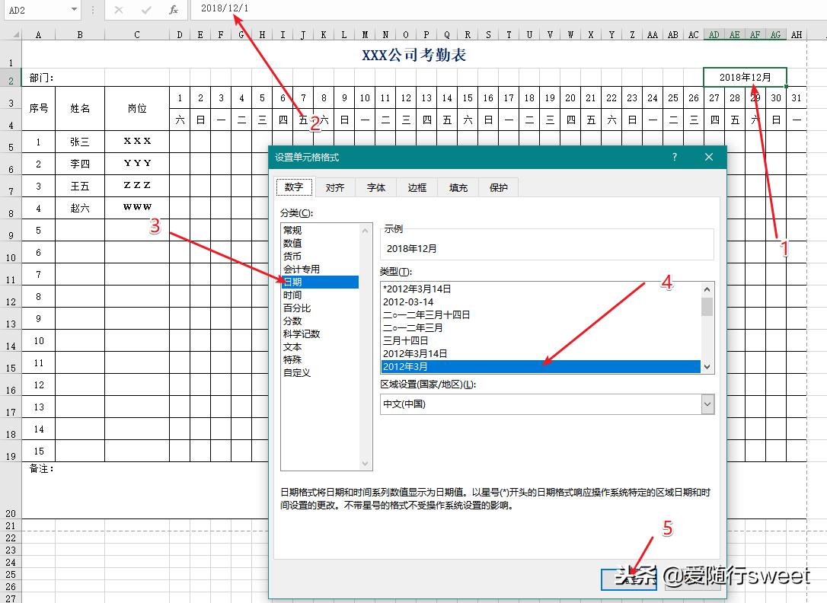Open the 区域设置 locale dropdown

pos(707,403)
